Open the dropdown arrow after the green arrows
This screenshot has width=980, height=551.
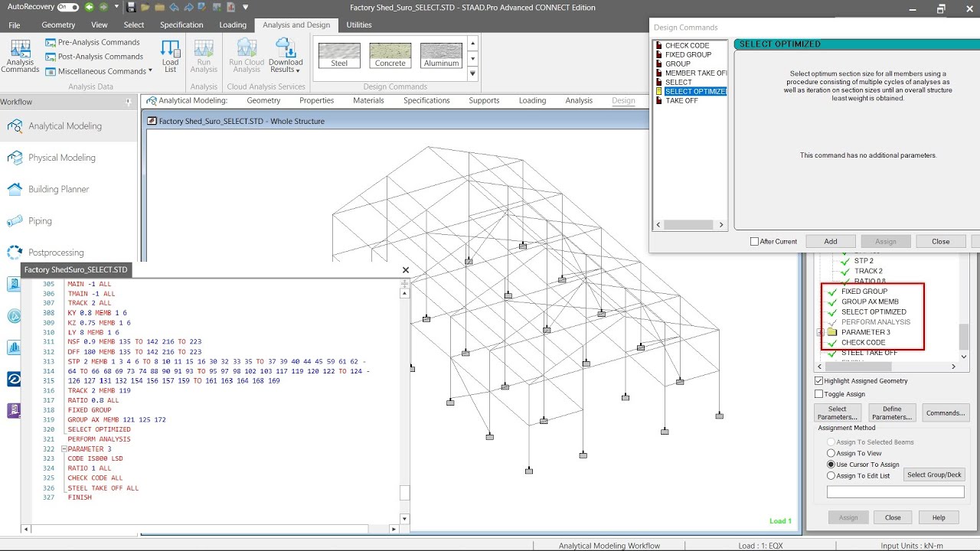[x=117, y=8]
